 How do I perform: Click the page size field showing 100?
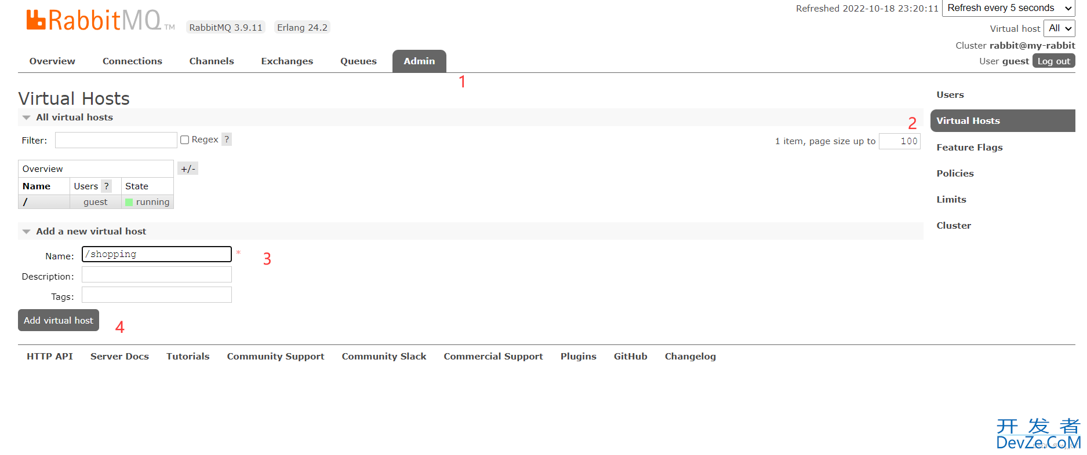(x=899, y=141)
